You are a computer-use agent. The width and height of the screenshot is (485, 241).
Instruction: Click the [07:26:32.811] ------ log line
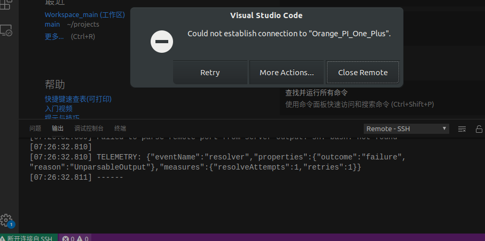click(x=76, y=178)
